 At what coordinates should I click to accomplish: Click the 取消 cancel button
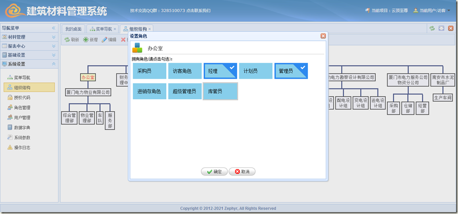click(242, 172)
